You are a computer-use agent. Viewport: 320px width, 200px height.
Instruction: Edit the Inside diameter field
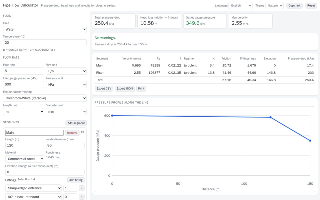[65, 145]
